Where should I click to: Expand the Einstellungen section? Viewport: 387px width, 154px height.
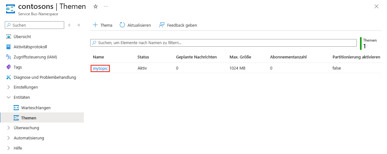(9, 87)
